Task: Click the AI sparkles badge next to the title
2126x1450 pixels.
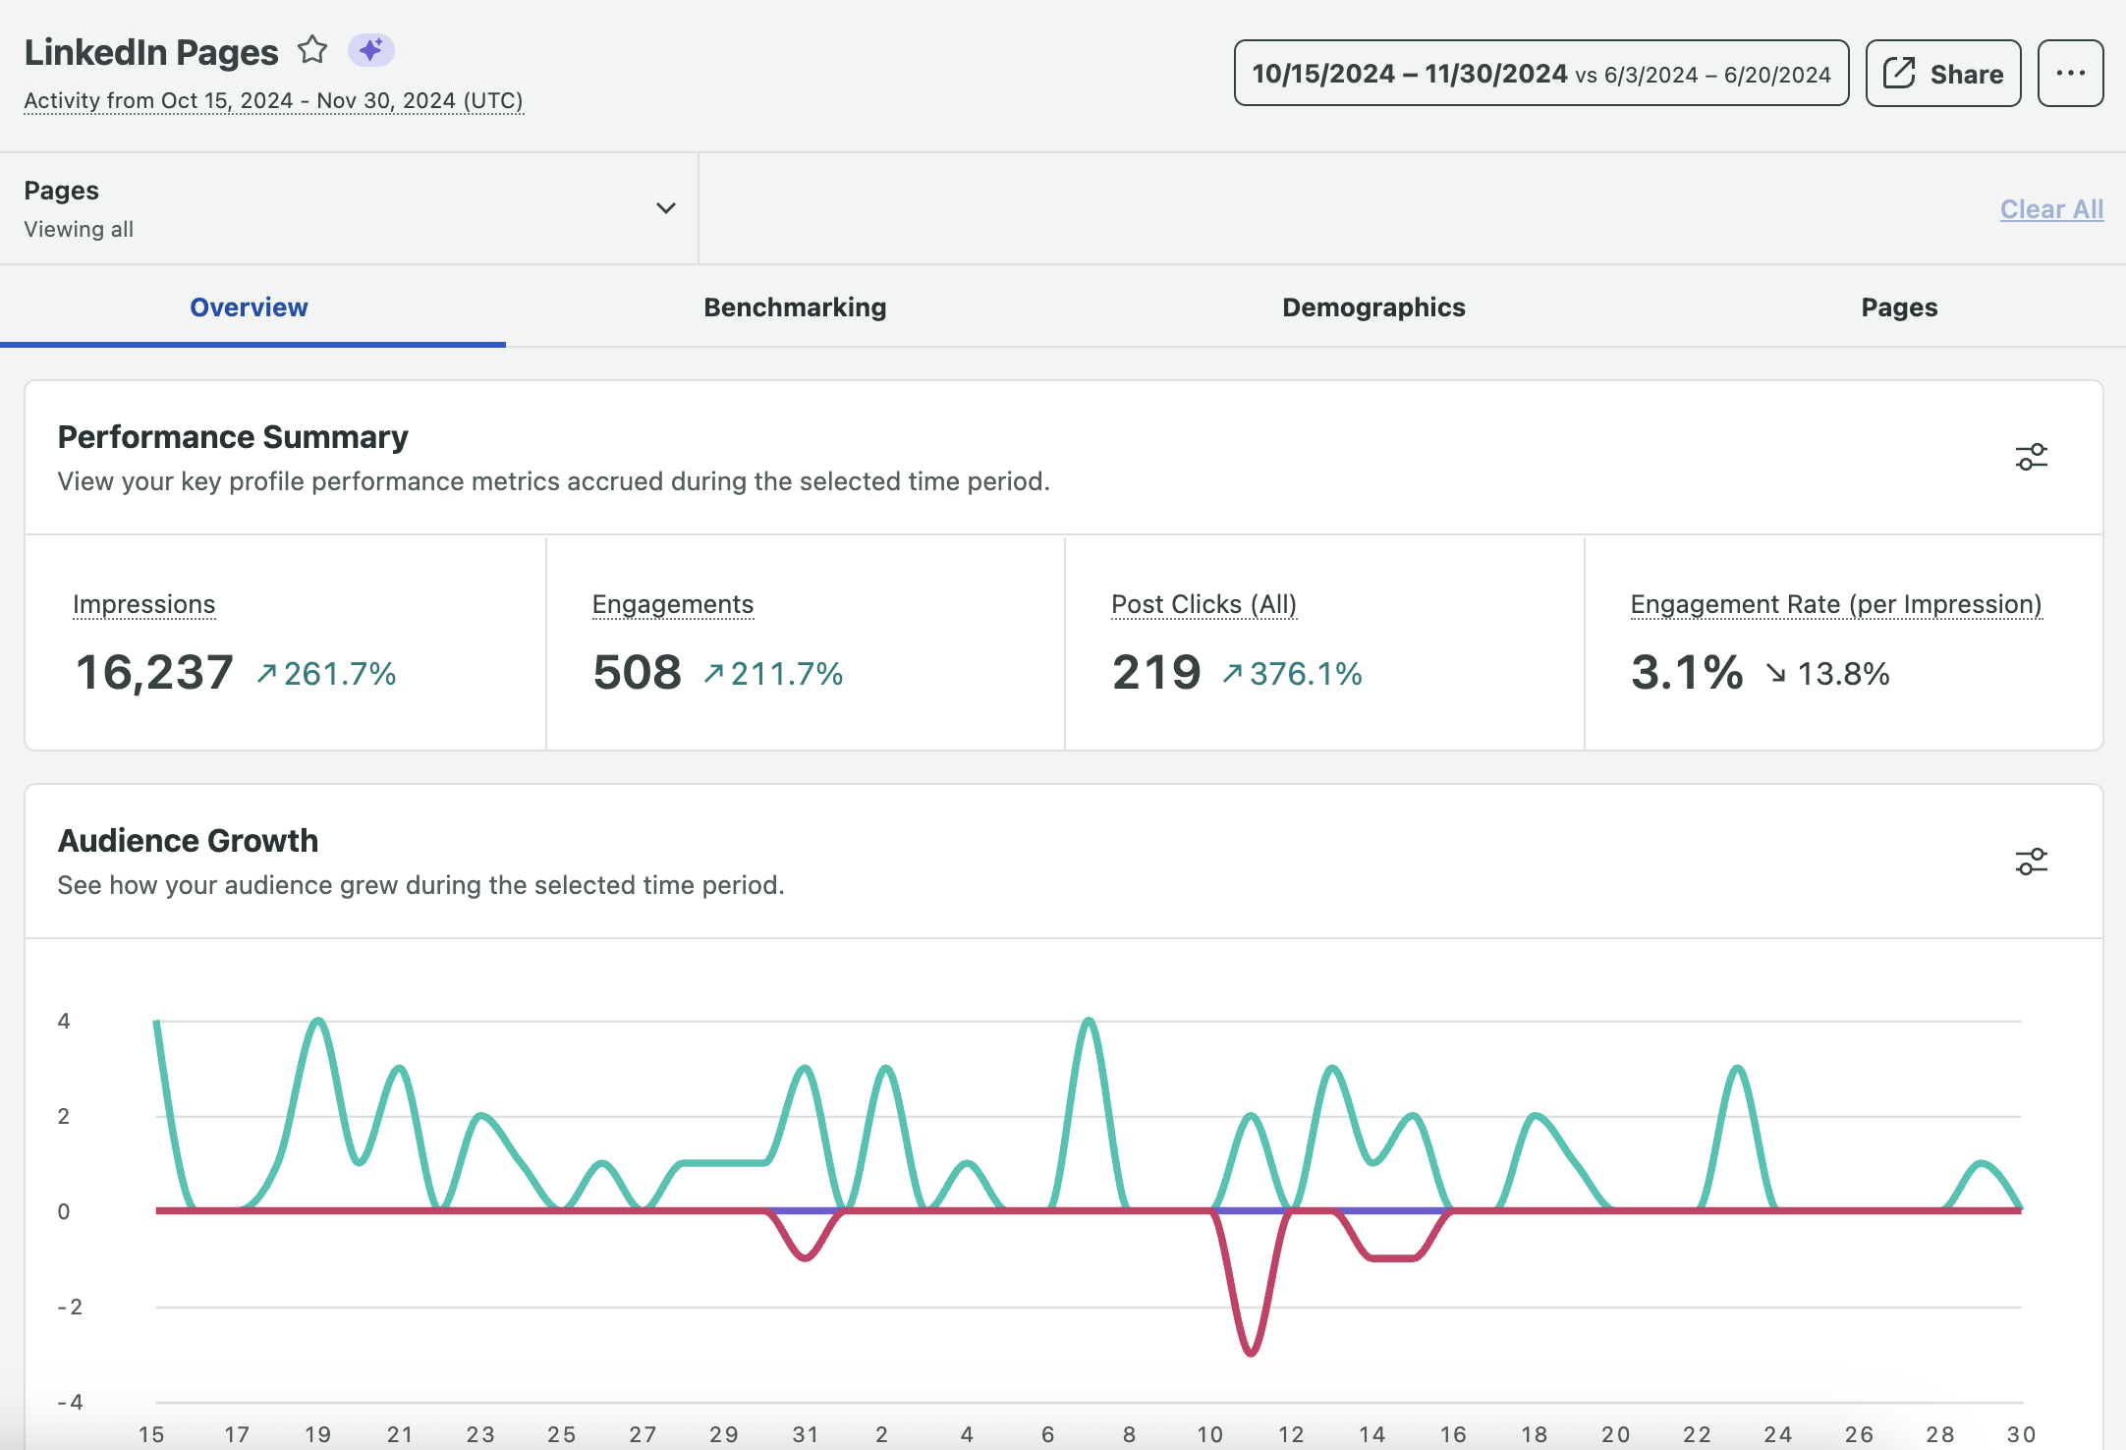Action: (x=371, y=49)
